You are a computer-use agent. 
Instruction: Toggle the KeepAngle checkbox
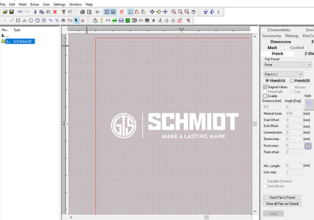coord(265,92)
